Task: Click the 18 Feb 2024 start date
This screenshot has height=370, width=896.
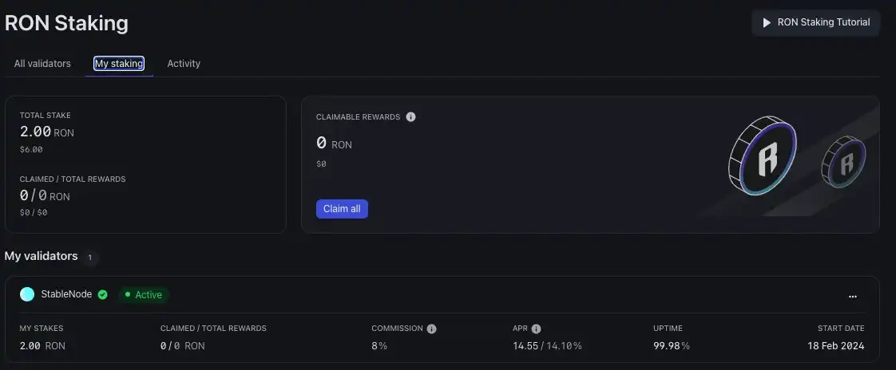Action: point(836,346)
